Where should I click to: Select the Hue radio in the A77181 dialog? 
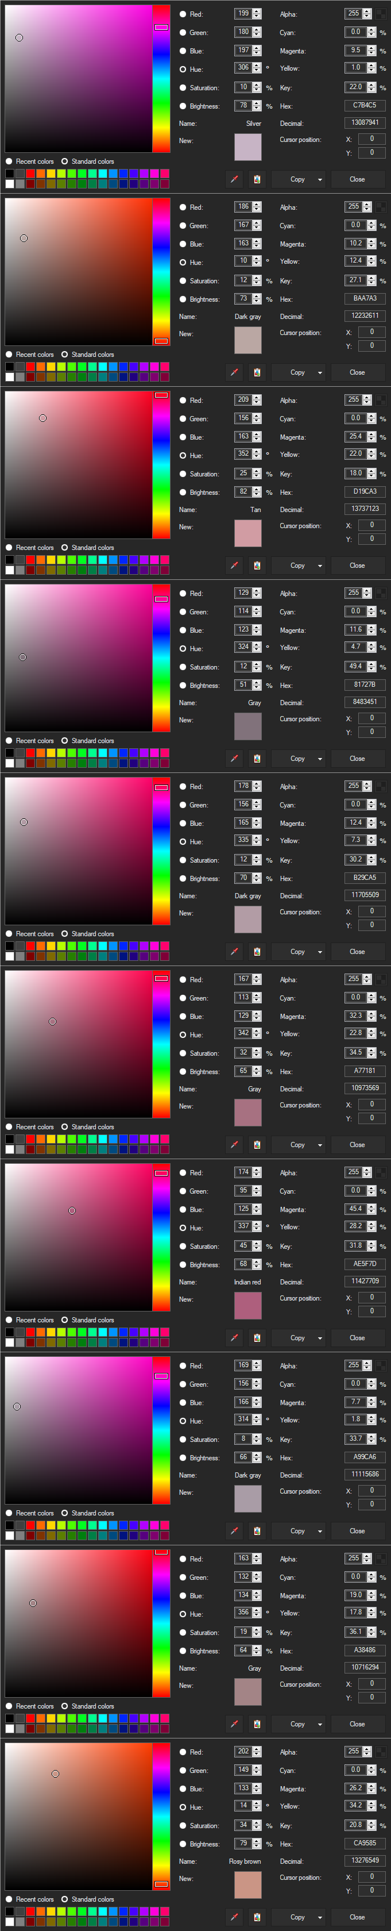[183, 1034]
